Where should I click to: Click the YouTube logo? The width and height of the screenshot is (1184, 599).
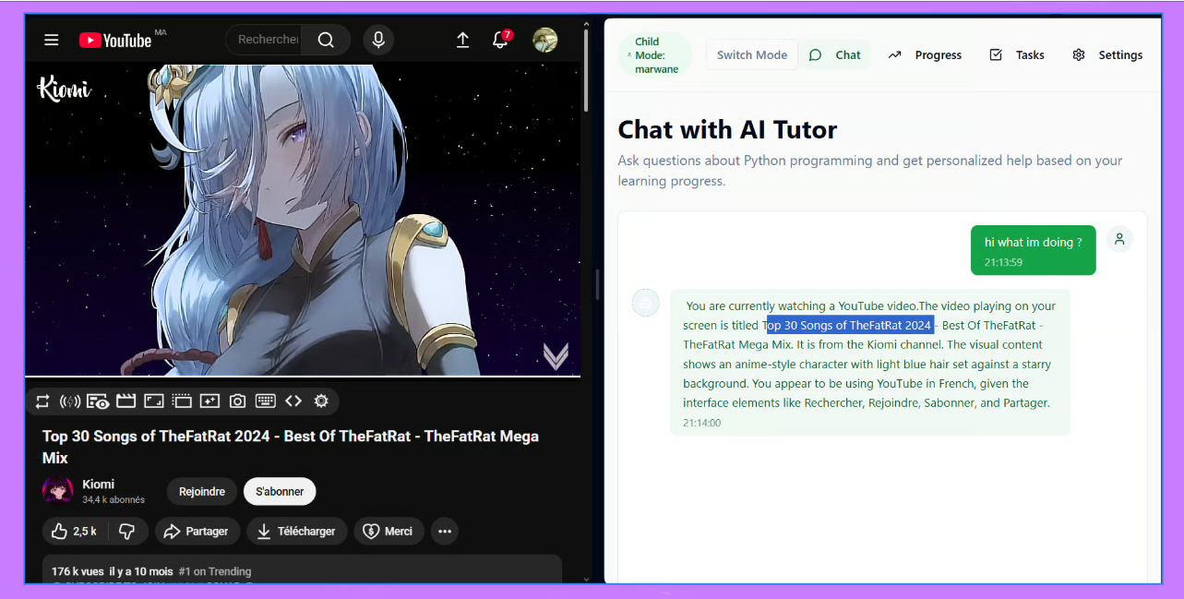click(115, 41)
